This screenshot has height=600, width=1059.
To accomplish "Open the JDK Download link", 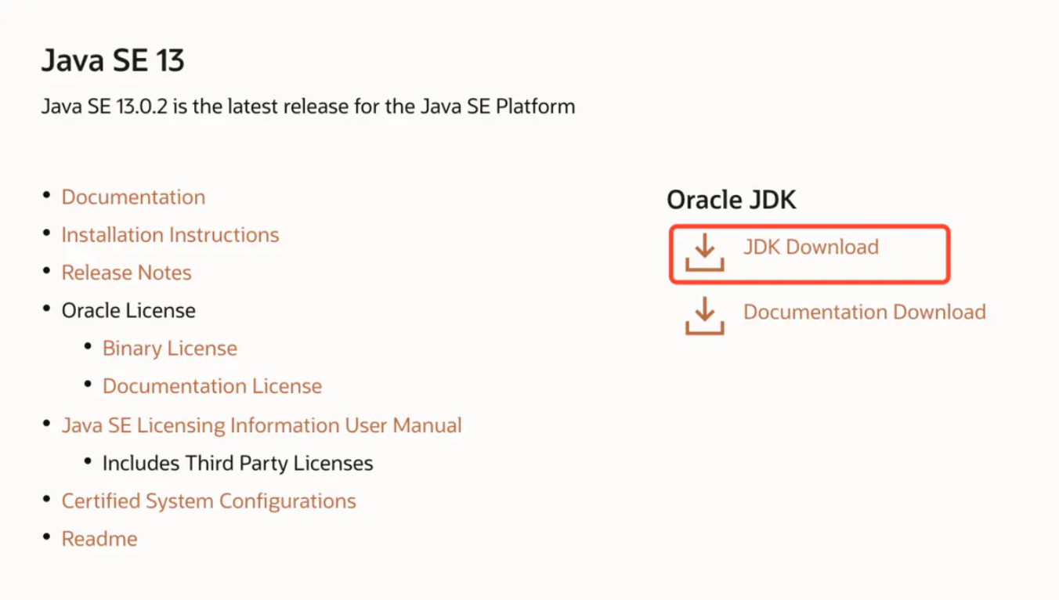I will (811, 248).
